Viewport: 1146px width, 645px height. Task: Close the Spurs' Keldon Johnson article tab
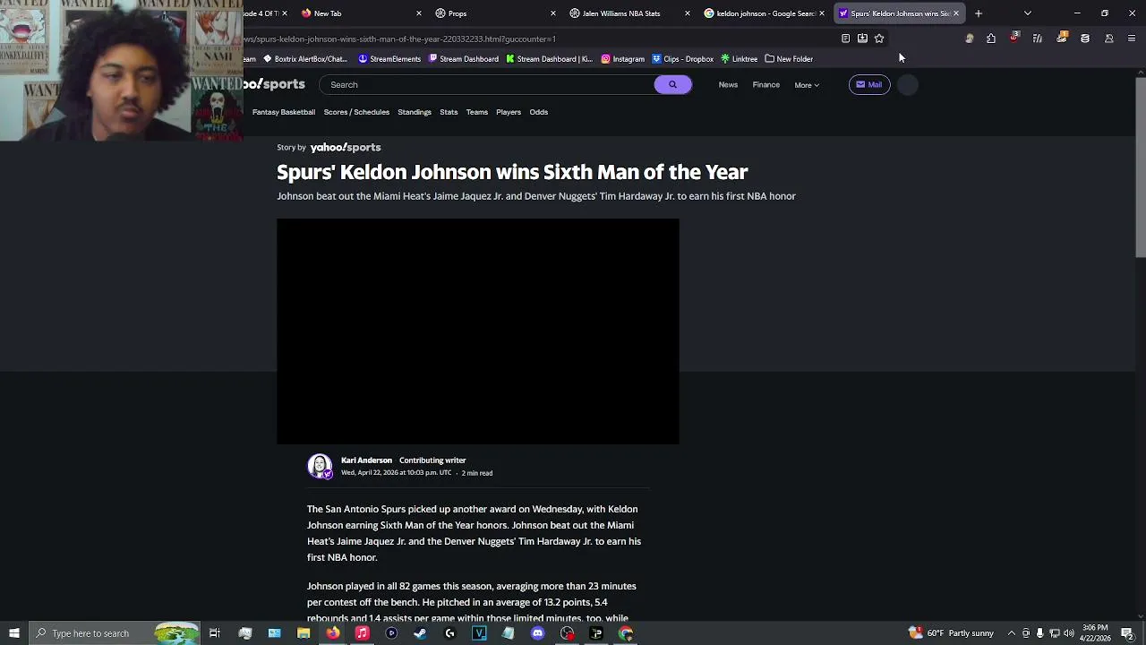pyautogui.click(x=955, y=13)
